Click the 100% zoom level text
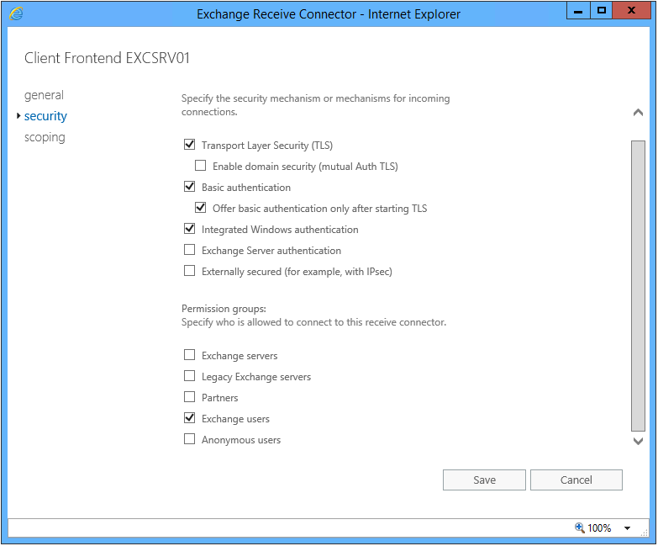Screen dimensions: 658x546 [599, 528]
